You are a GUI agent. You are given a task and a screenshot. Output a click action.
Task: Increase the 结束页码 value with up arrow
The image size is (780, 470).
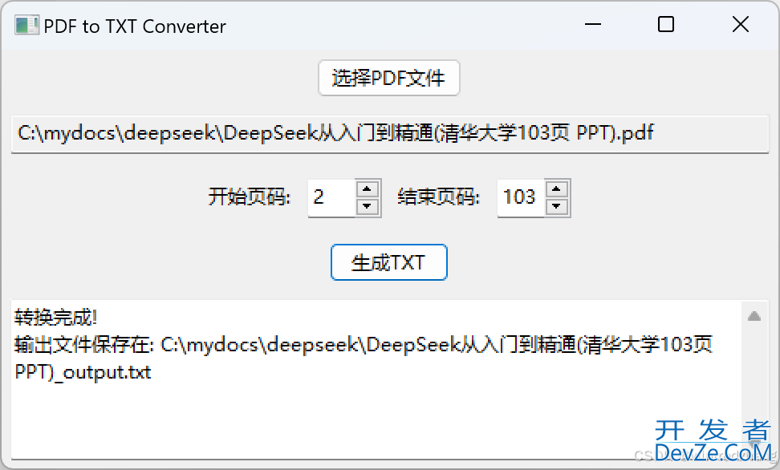(557, 189)
